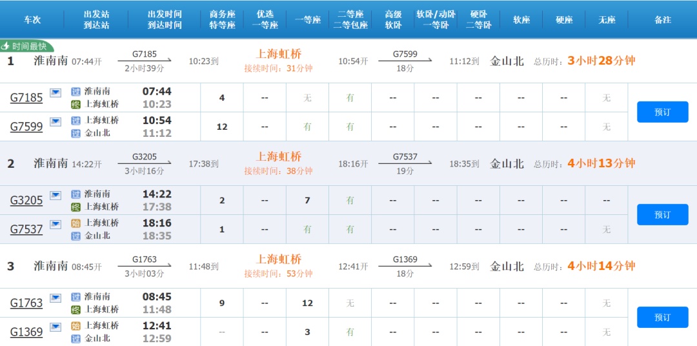The width and height of the screenshot is (697, 346).
Task: Select 二等座 有 availability for G7185
Action: click(x=350, y=98)
